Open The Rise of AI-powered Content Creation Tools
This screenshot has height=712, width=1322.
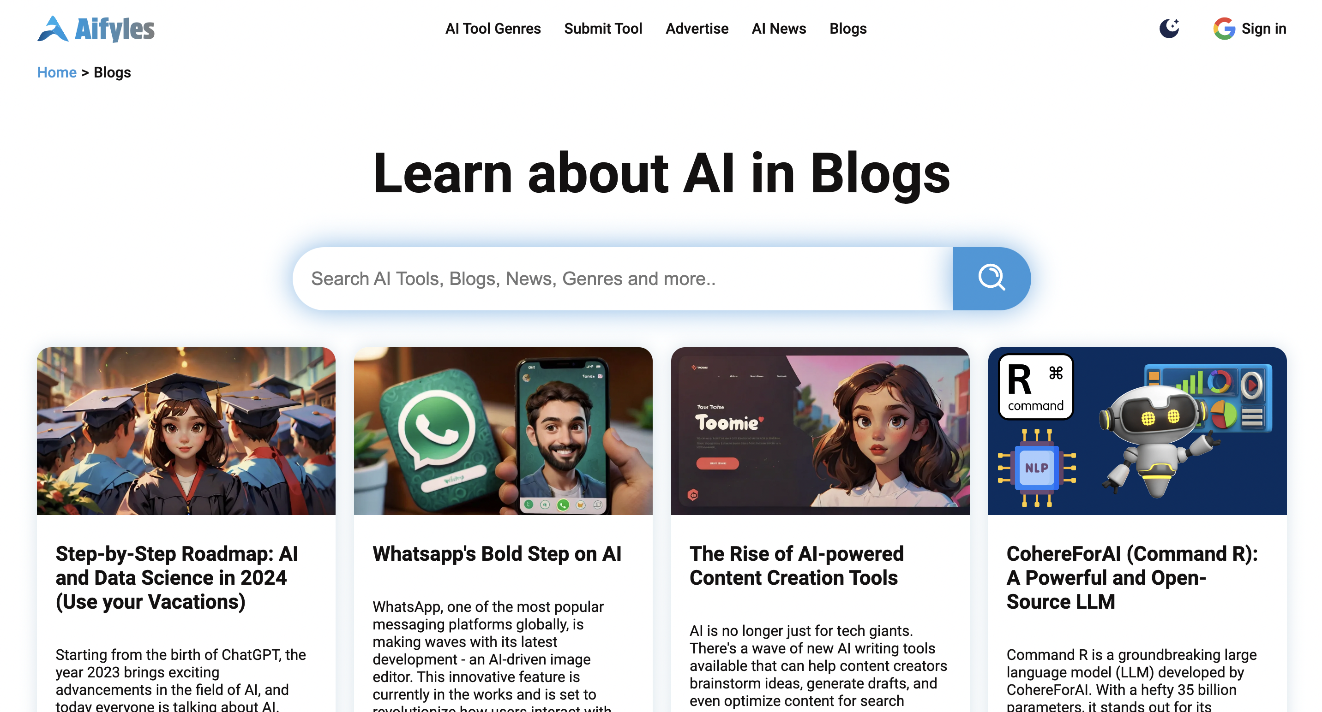pyautogui.click(x=797, y=565)
